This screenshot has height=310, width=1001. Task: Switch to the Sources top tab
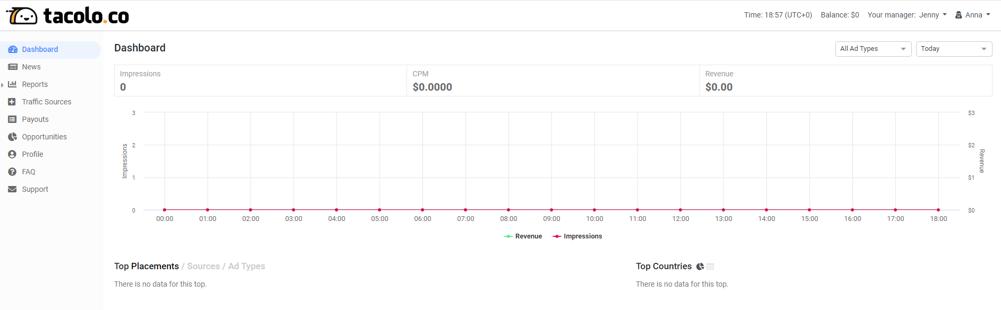click(203, 266)
